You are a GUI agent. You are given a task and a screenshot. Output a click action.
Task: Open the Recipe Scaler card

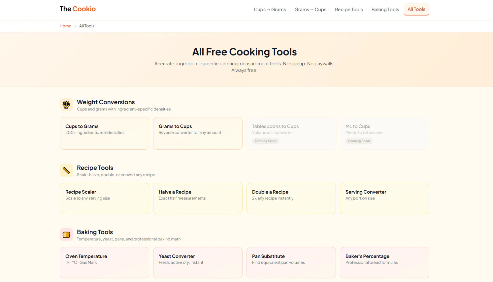point(104,198)
